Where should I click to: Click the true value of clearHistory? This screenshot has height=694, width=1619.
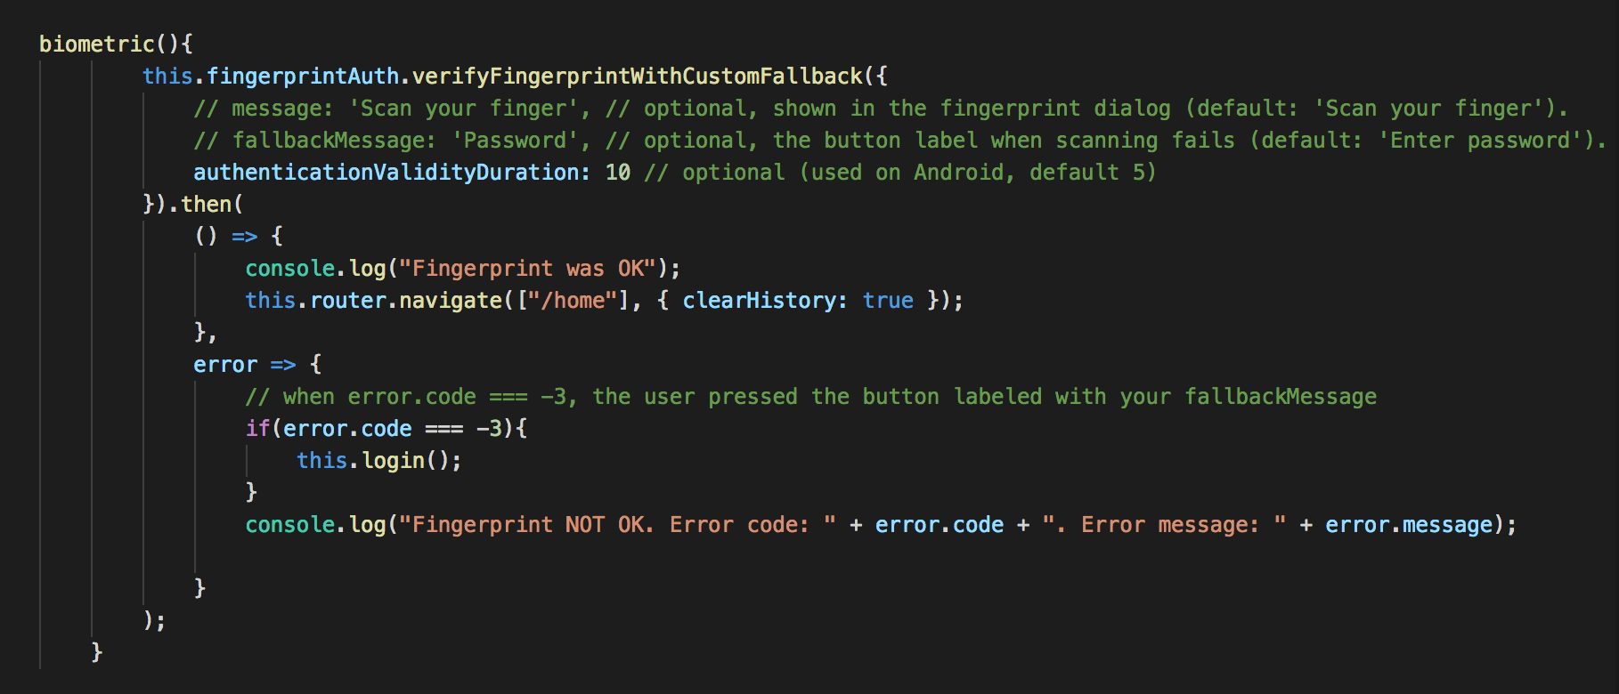pos(888,300)
